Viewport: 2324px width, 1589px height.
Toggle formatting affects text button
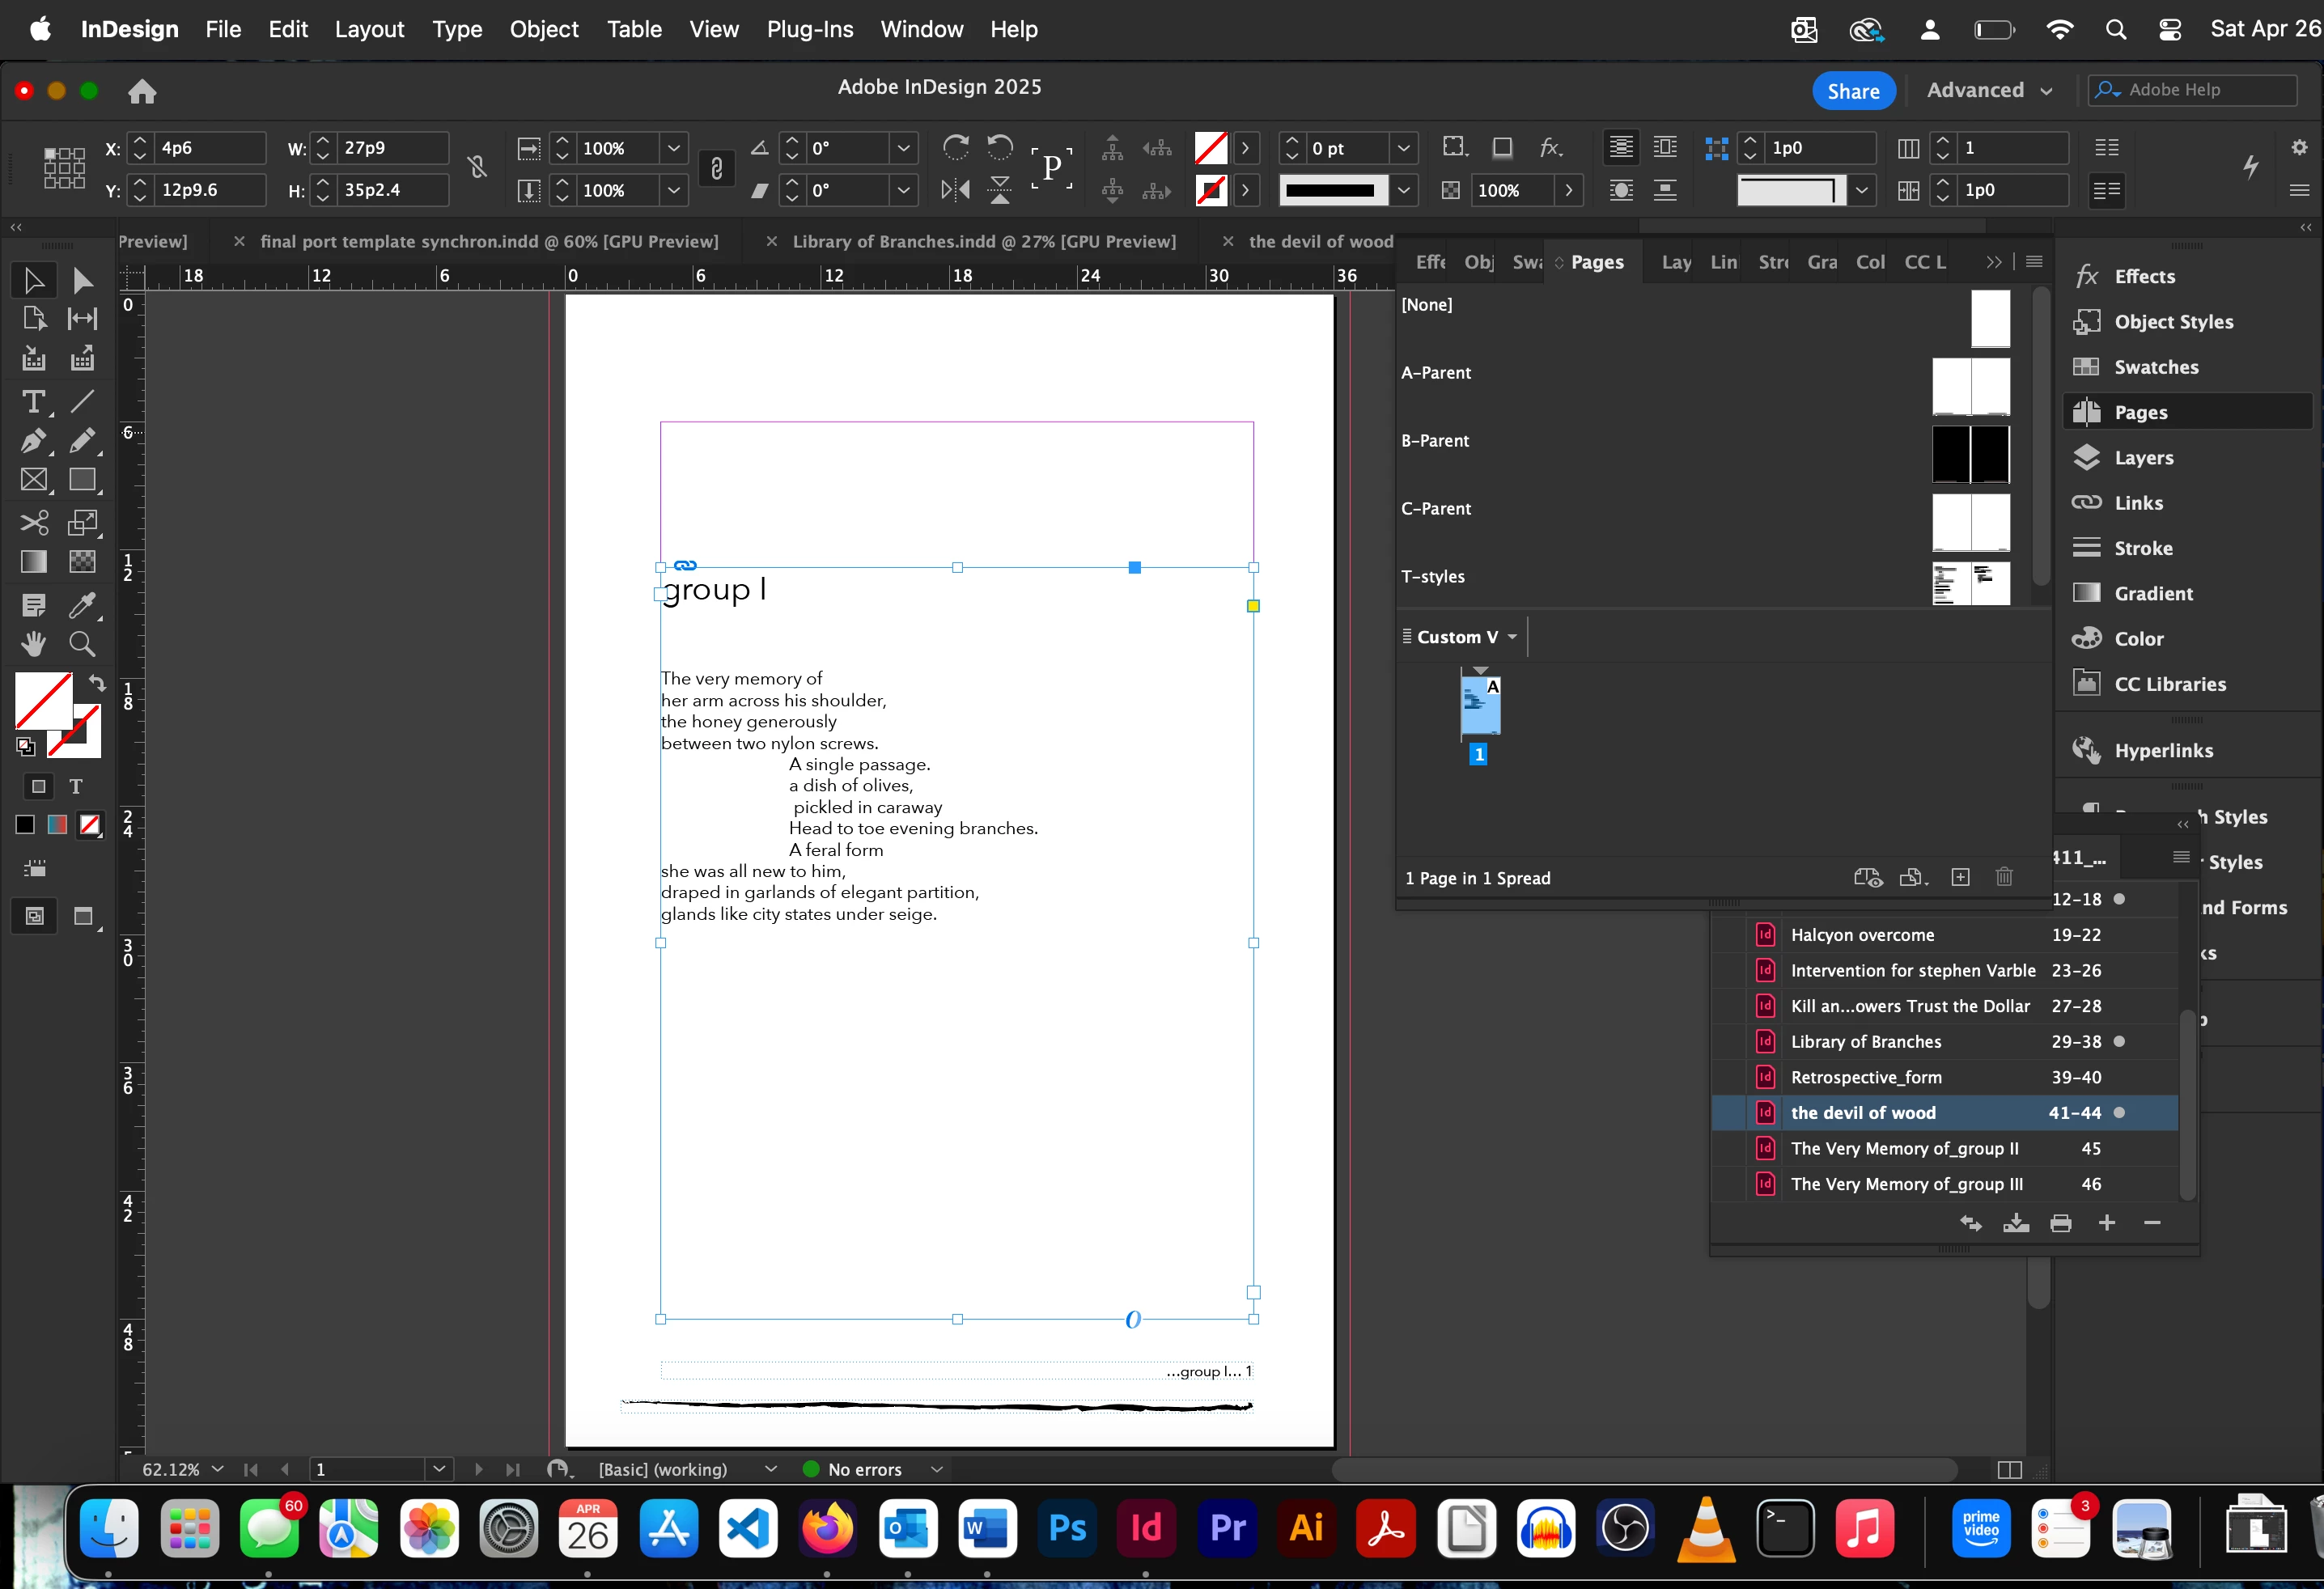[76, 787]
